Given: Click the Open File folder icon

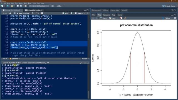Looking at the screenshot, I should coord(12,6).
